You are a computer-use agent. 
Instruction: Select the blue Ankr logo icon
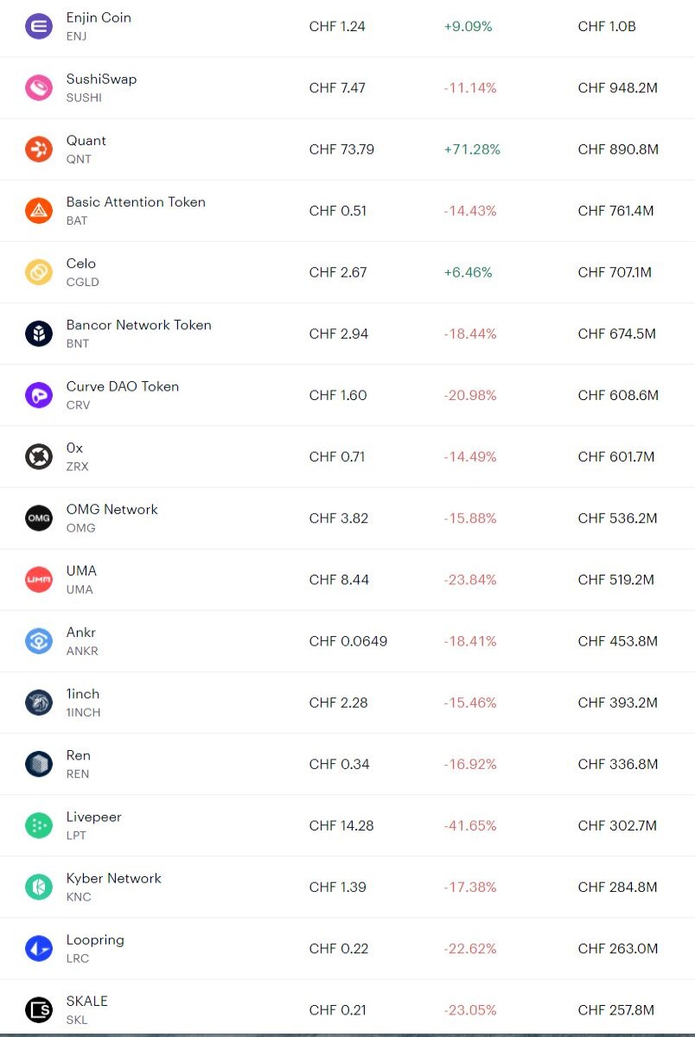pyautogui.click(x=39, y=640)
